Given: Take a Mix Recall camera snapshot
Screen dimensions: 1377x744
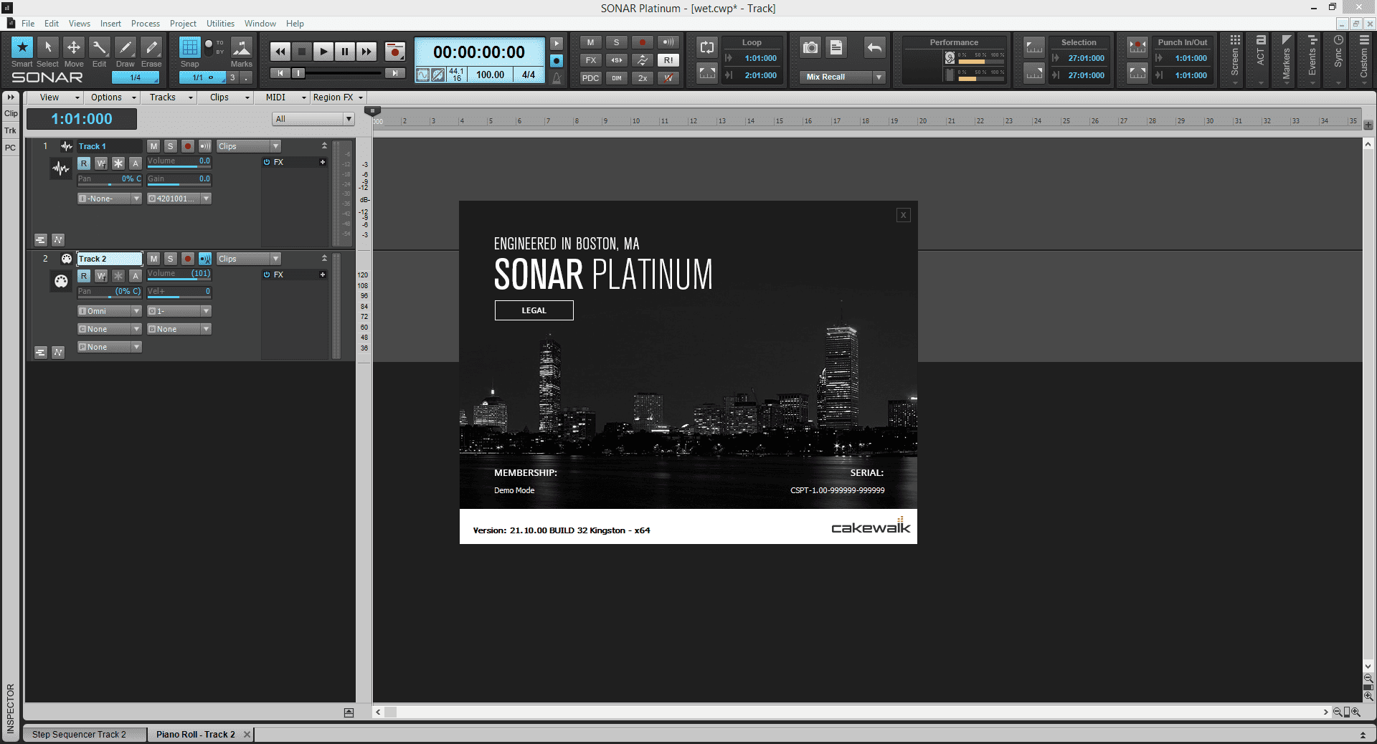Looking at the screenshot, I should click(810, 48).
